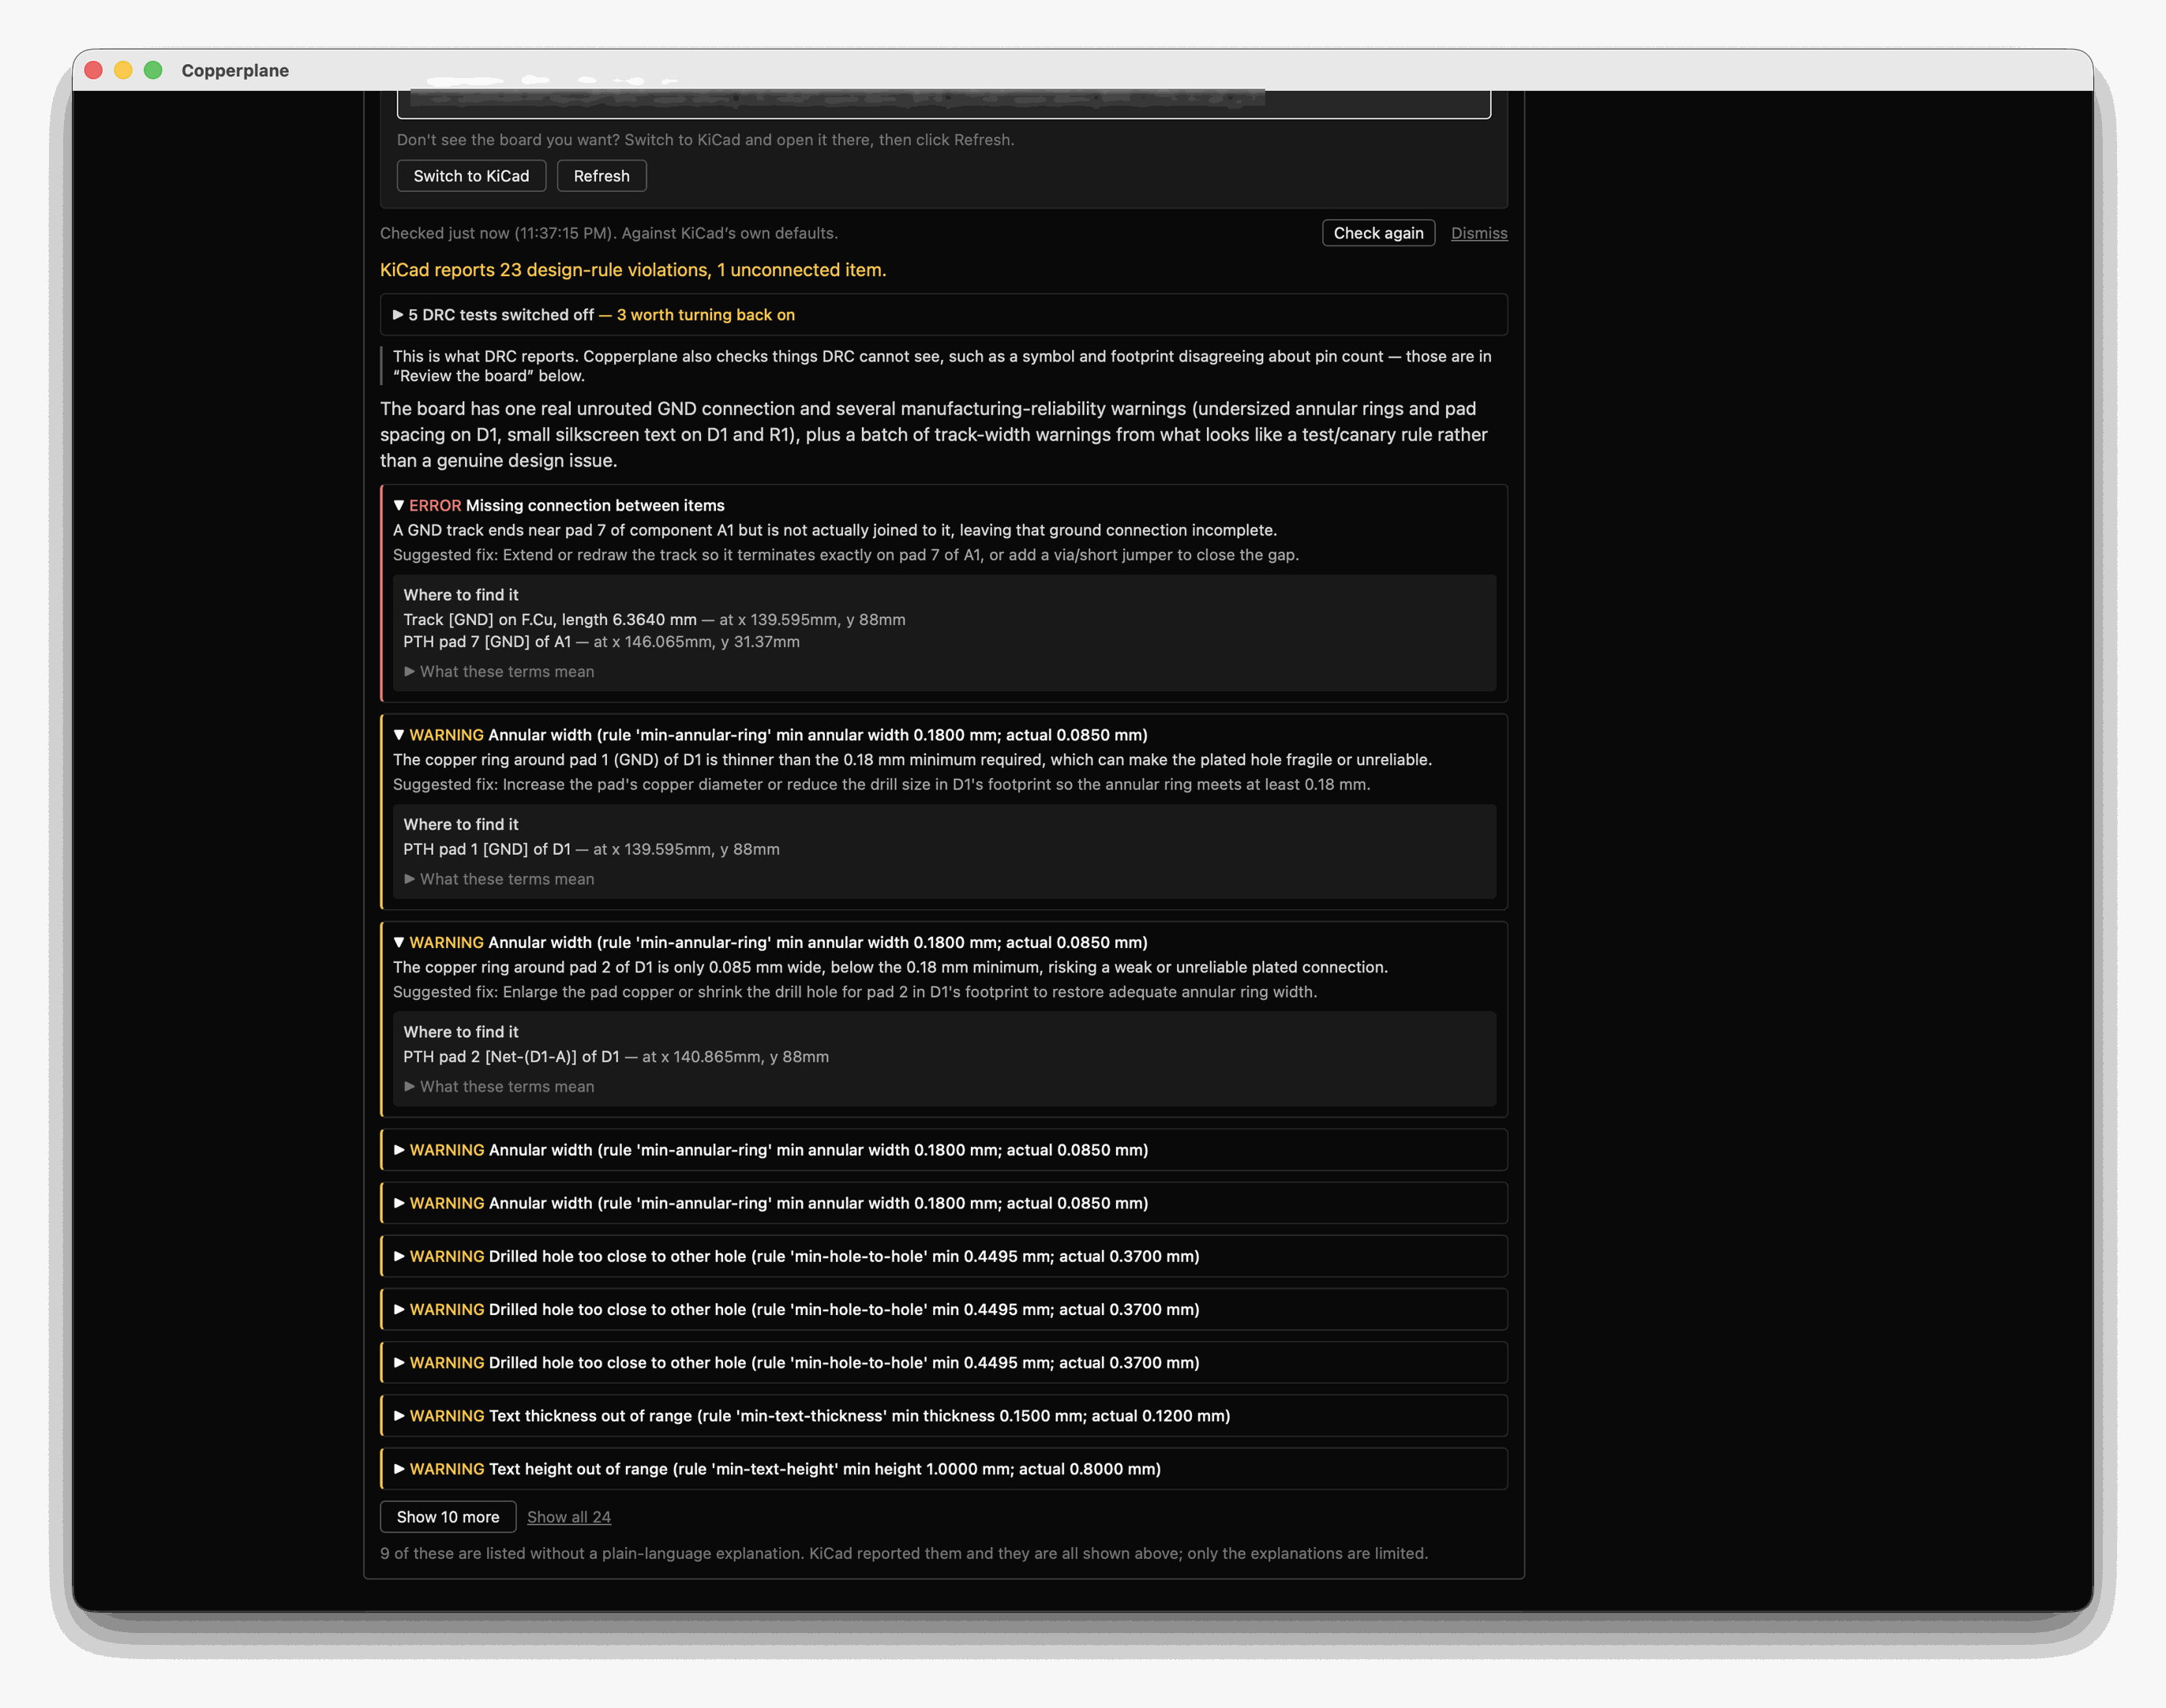2166x1708 pixels.
Task: Click the 'This is what DRC reports' note
Action: [x=941, y=366]
